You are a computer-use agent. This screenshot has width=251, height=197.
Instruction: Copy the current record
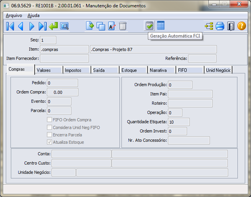(x=101, y=26)
